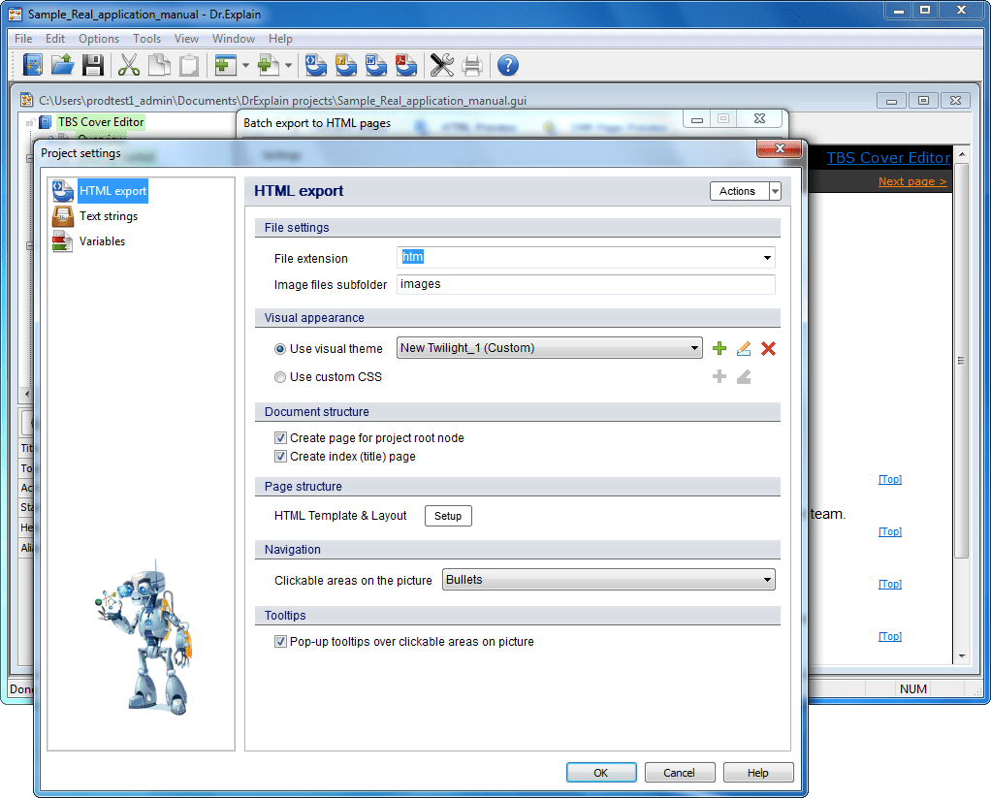Click the green plus add theme icon
The image size is (991, 798).
pyautogui.click(x=719, y=349)
